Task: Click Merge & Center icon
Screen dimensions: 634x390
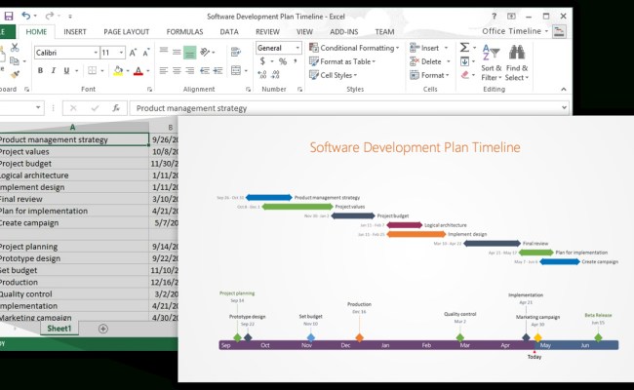Action: point(236,71)
